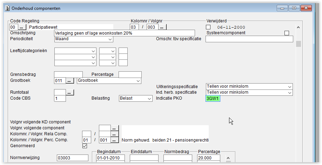Screen dimensions: 322x165
Task: Open the third Leeftijdcategorieën wide dropdown
Action: (75, 63)
